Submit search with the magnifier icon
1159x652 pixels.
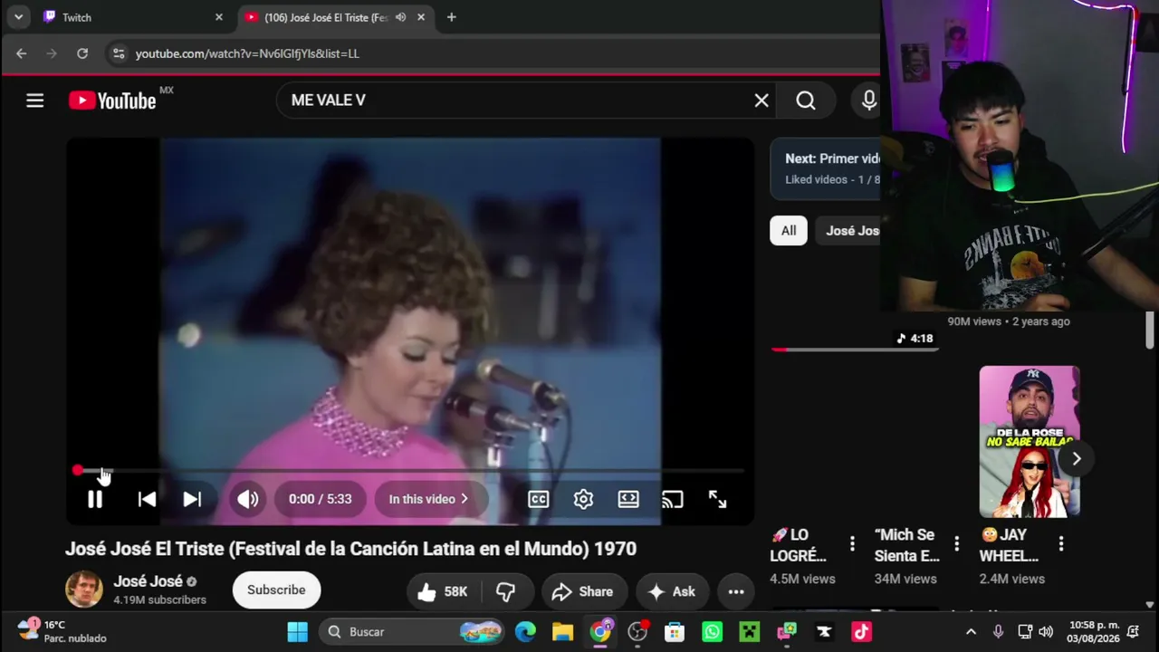(806, 101)
